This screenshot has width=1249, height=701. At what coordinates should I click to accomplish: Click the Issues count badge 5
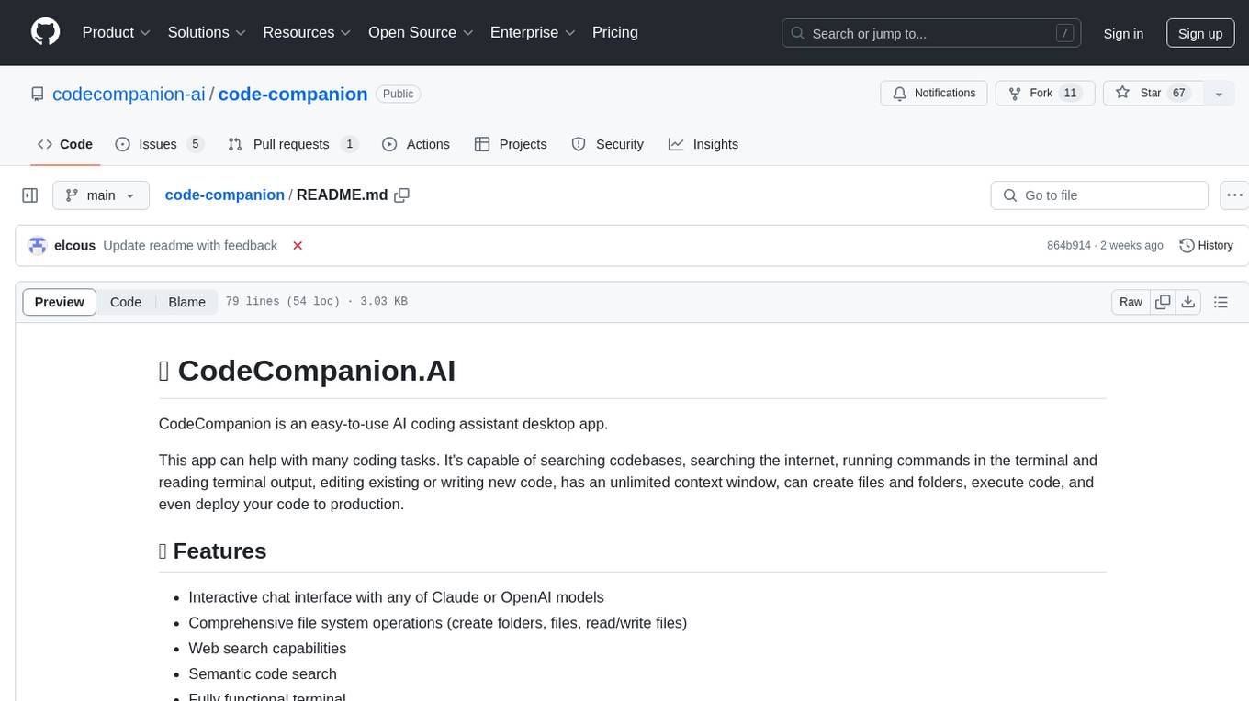(195, 144)
